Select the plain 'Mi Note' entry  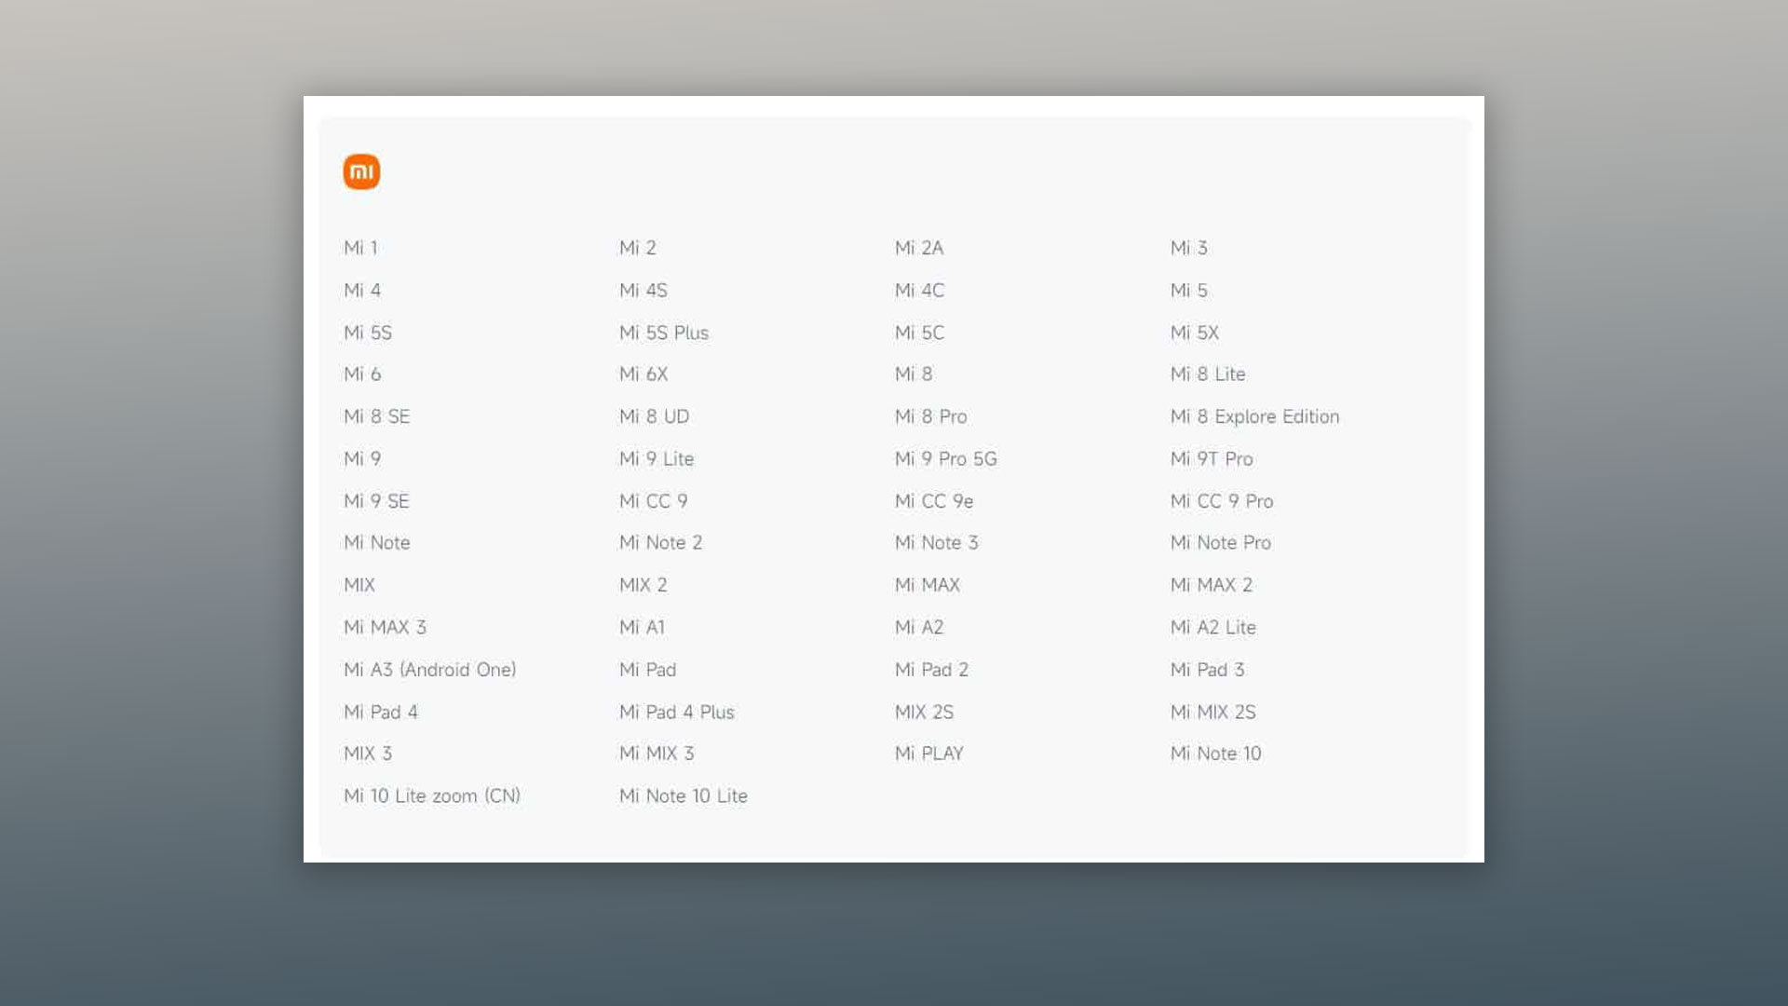(377, 543)
